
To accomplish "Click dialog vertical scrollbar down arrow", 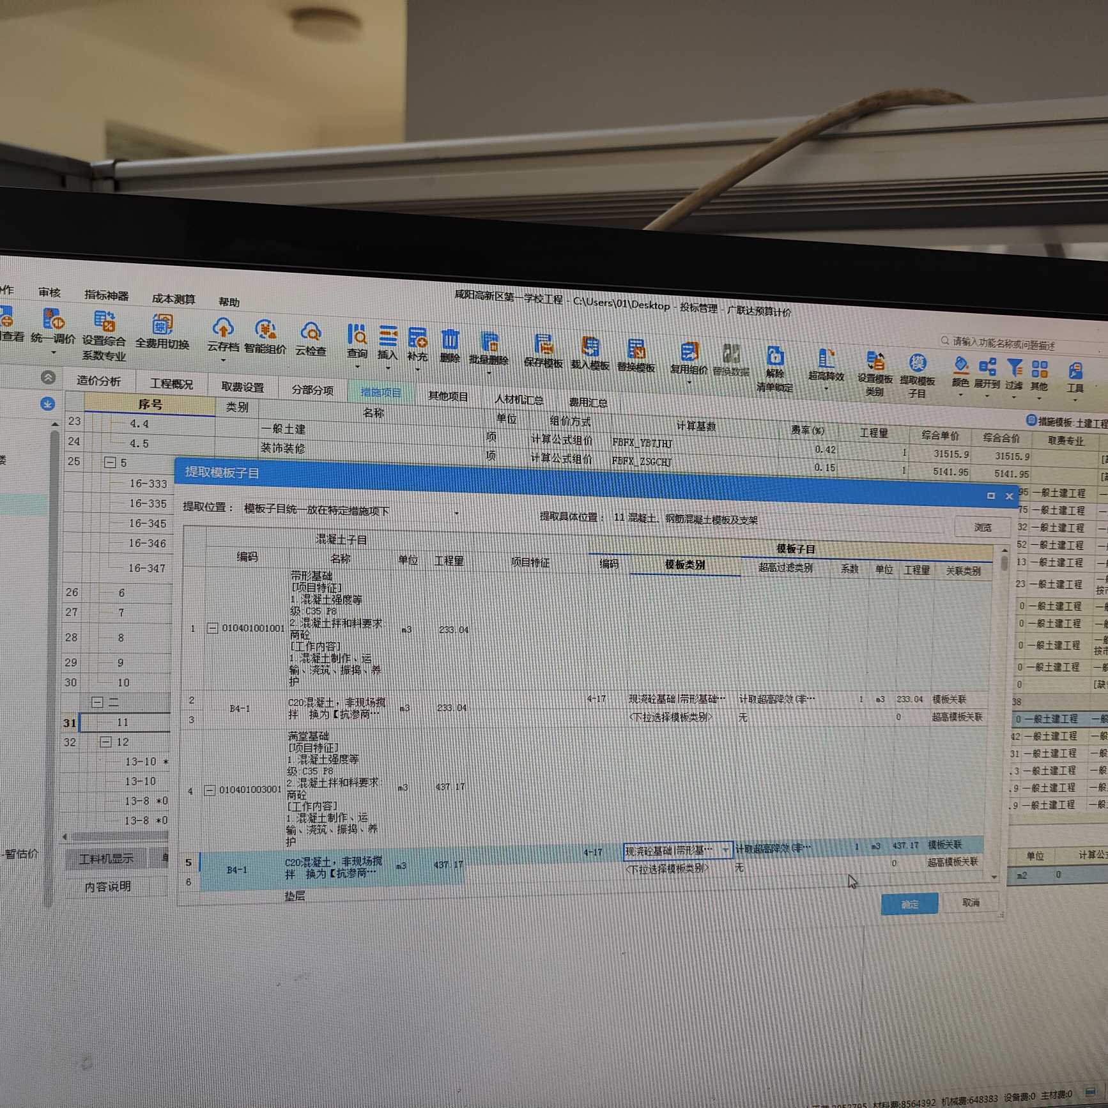I will pos(994,877).
